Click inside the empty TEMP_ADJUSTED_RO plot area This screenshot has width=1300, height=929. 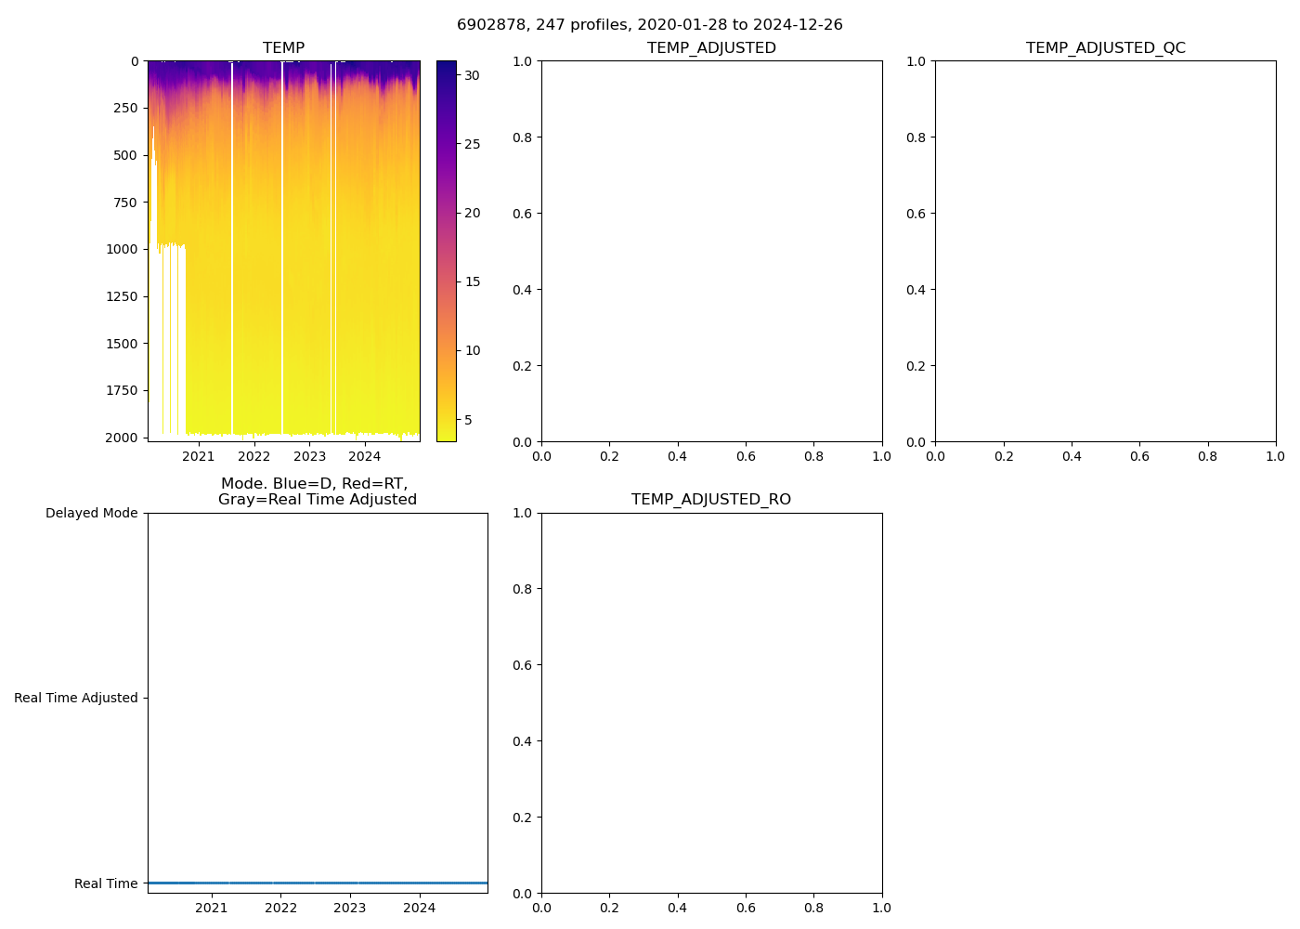[x=711, y=702]
